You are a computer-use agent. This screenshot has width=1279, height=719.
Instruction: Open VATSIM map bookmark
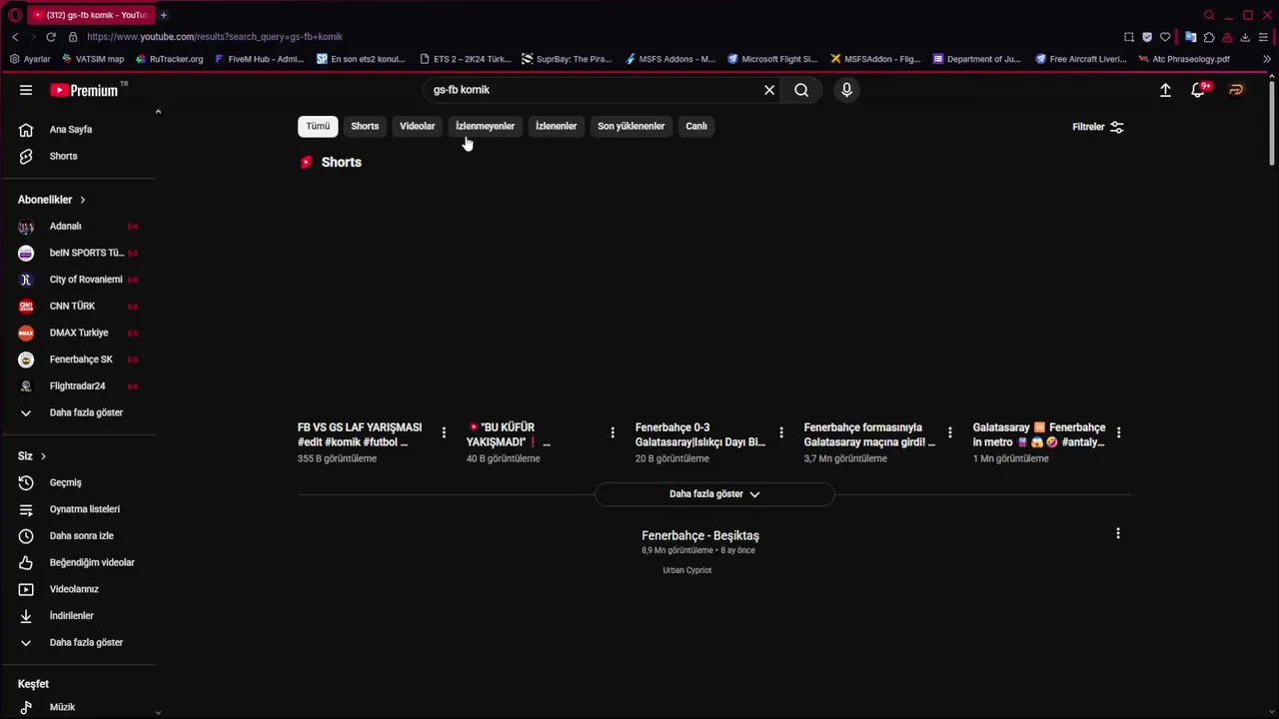[x=92, y=59]
